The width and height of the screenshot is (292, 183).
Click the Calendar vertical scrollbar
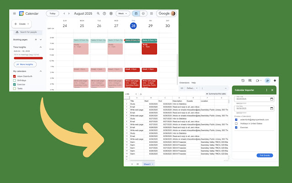coord(177,69)
